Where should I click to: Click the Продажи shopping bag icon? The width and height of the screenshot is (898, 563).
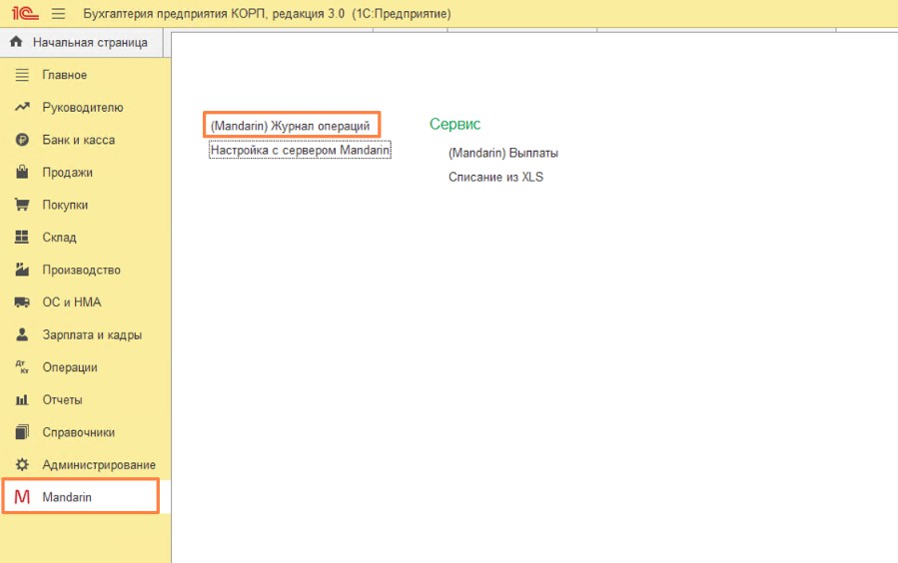point(22,172)
